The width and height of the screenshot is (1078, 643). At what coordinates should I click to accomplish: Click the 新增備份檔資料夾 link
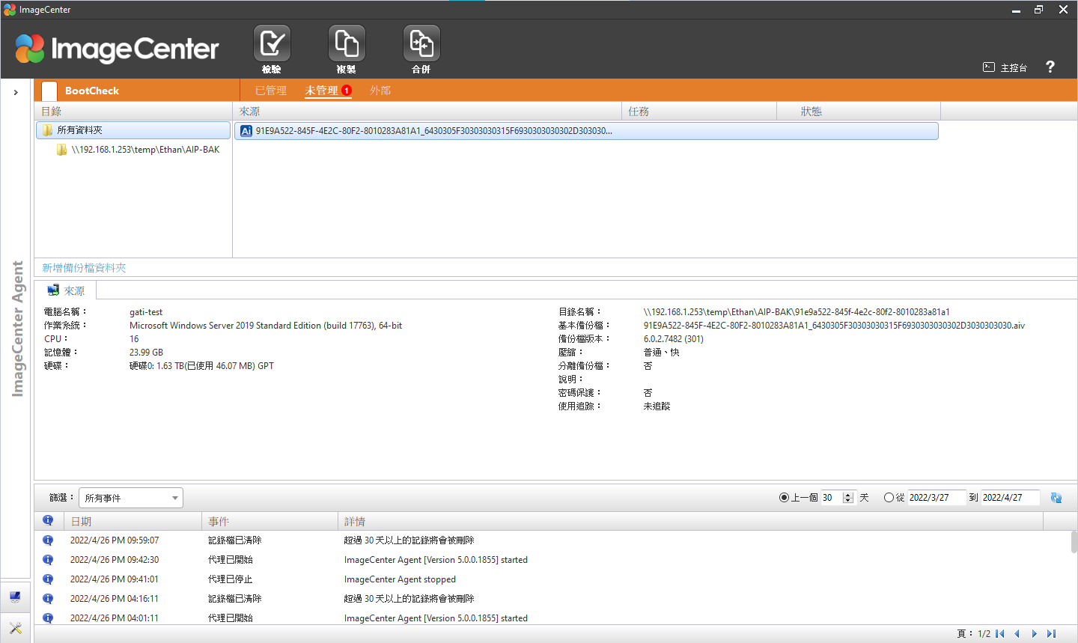(84, 268)
